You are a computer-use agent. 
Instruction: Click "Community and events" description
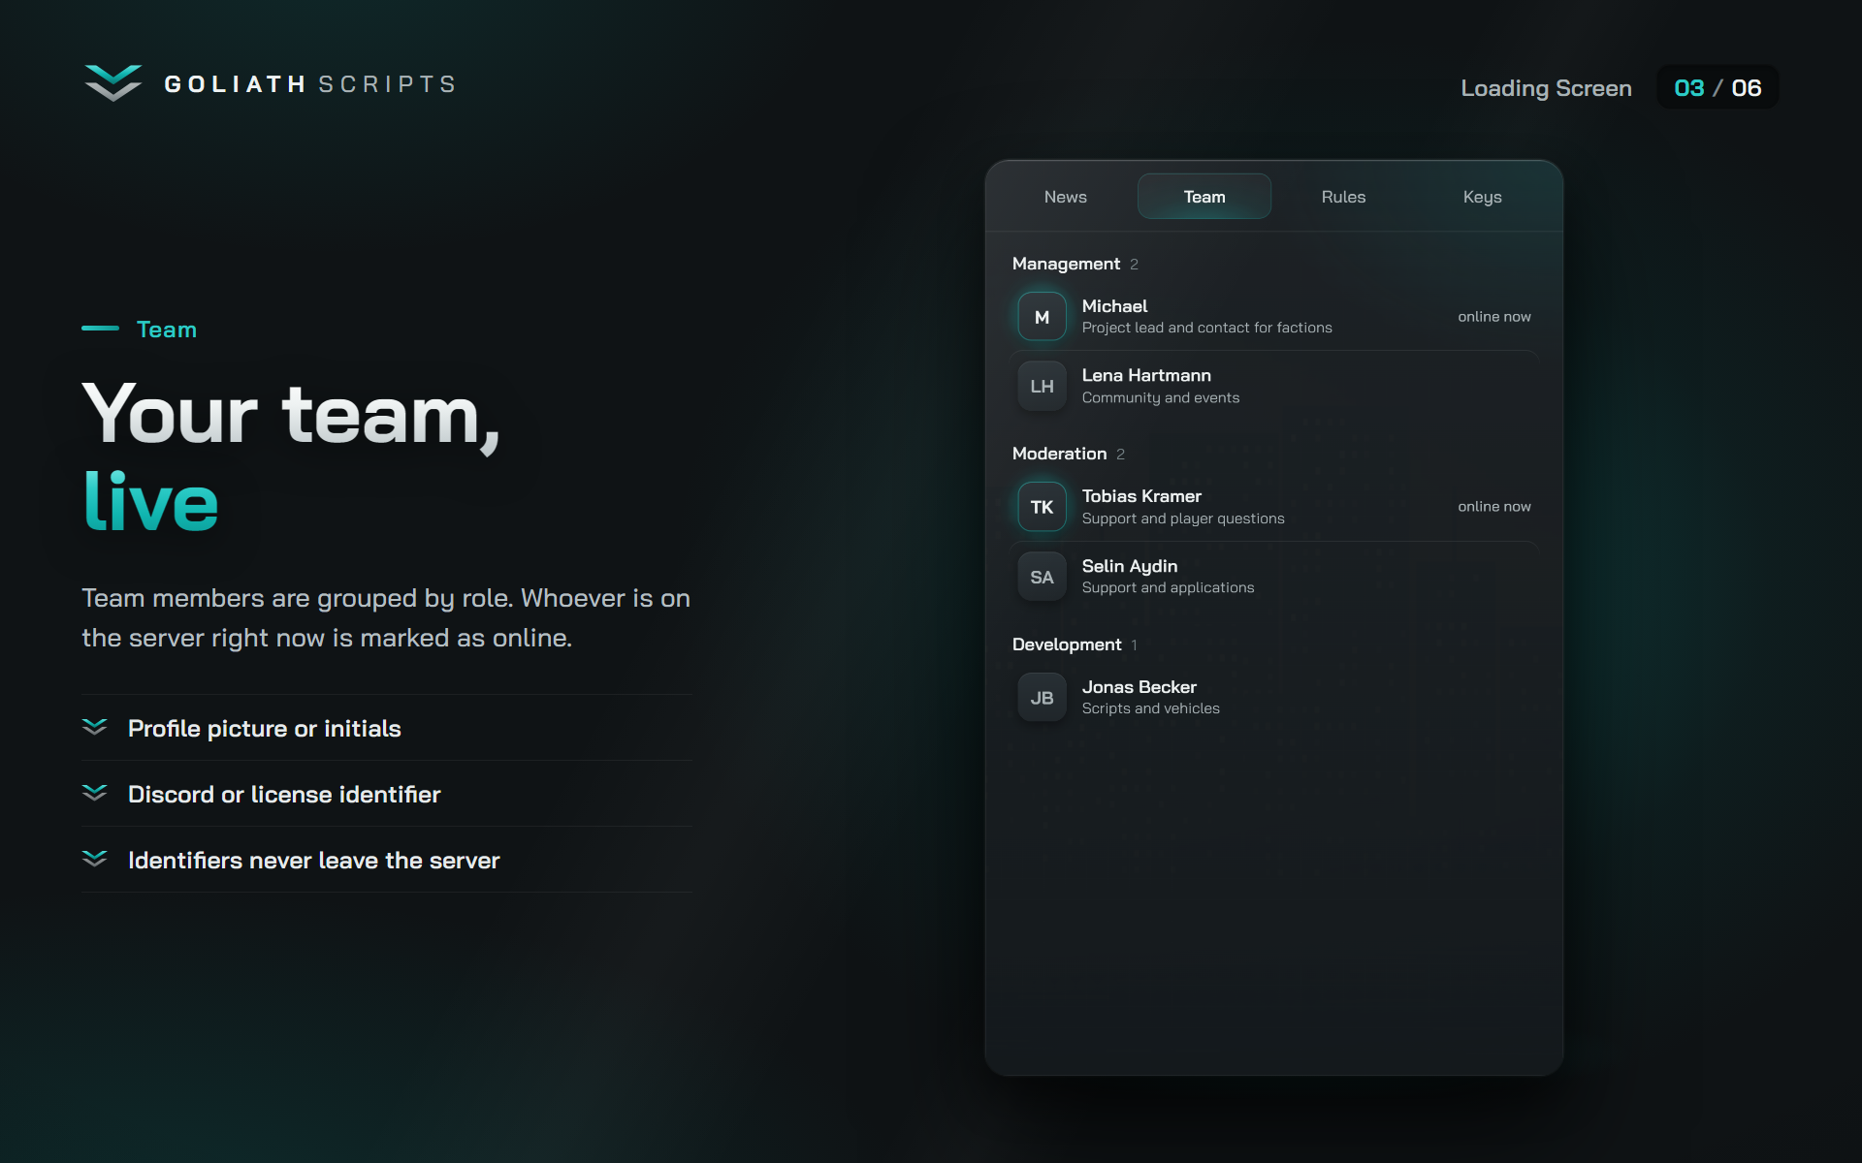pyautogui.click(x=1161, y=397)
